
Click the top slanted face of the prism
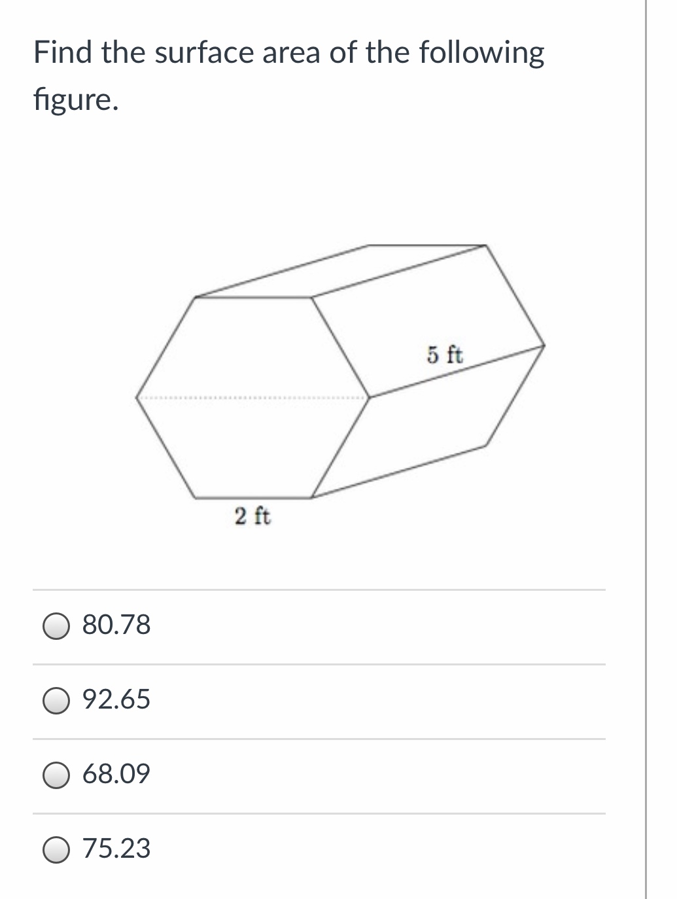pyautogui.click(x=340, y=270)
